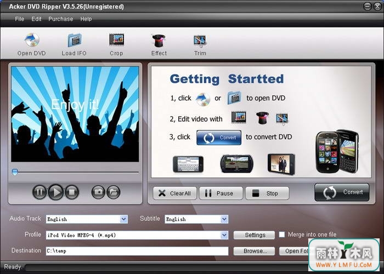The height and width of the screenshot is (274, 384).
Task: Click the Destination path field
Action: tap(137, 251)
